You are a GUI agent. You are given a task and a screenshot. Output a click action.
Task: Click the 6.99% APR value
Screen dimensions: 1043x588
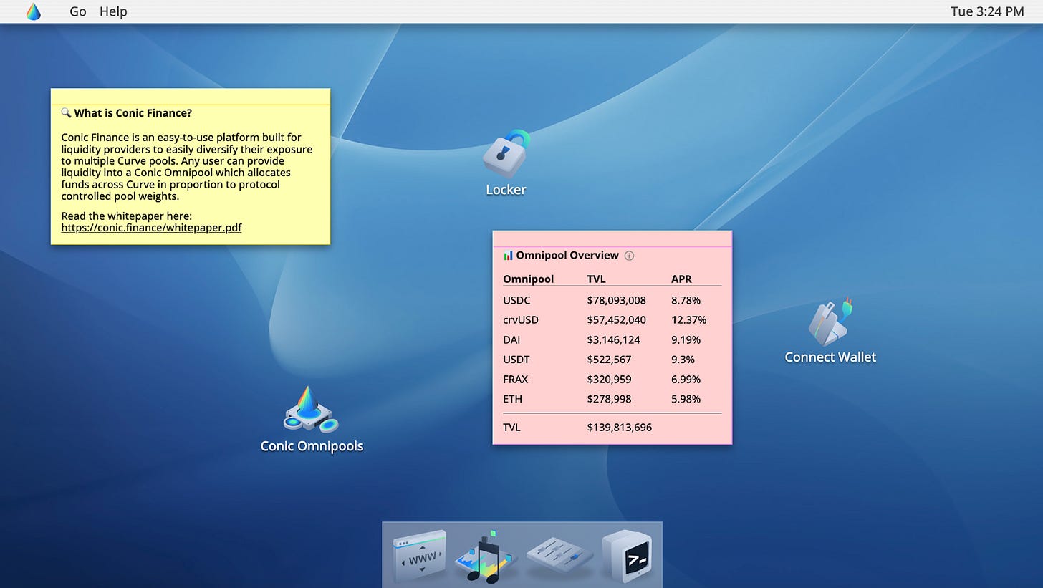pos(686,379)
